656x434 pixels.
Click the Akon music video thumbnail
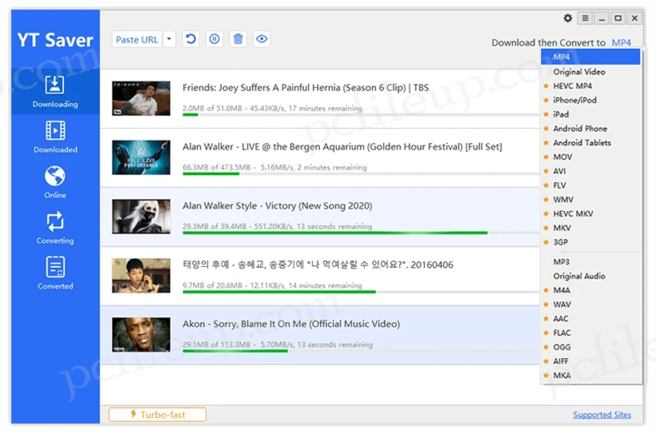[141, 334]
